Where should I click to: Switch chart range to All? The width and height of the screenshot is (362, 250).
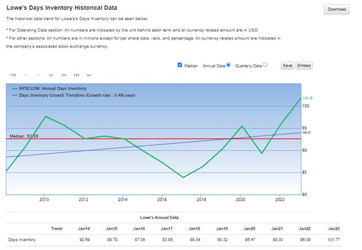point(89,75)
